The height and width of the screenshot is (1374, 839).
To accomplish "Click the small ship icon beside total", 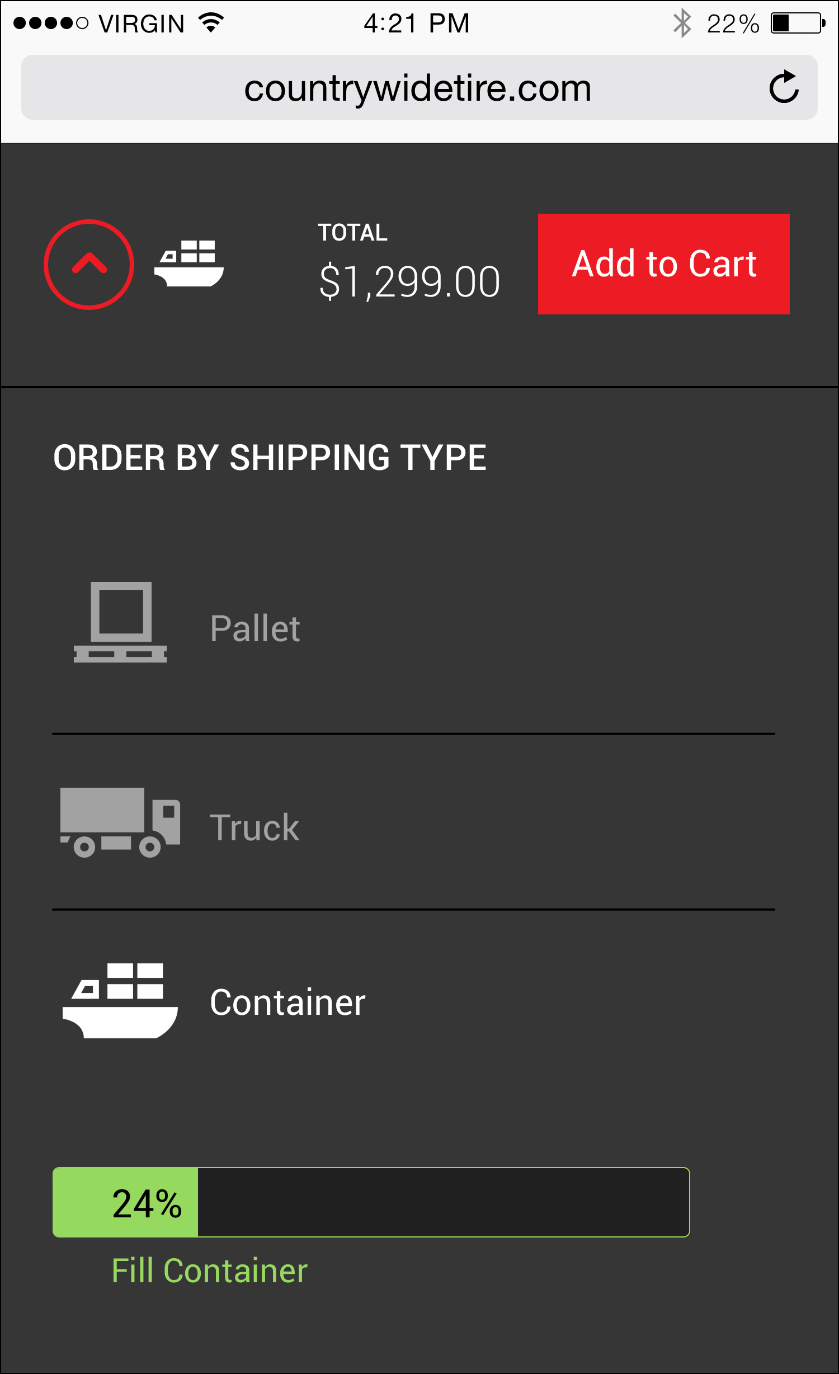I will [x=189, y=263].
